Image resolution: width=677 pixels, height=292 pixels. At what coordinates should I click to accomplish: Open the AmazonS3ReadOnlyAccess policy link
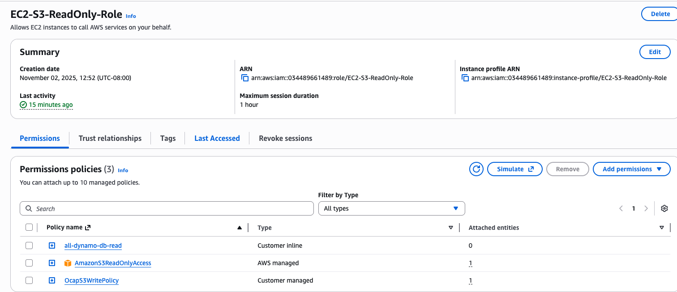(x=113, y=263)
